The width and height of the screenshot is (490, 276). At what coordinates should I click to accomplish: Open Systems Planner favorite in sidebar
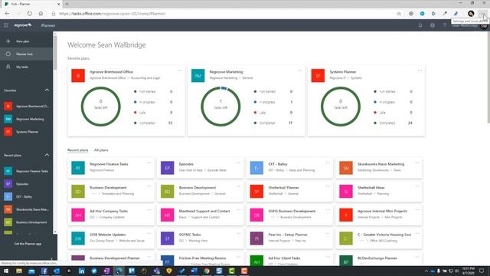tap(26, 132)
